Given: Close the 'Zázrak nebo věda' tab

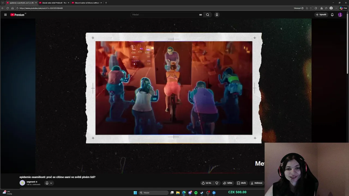Looking at the screenshot, I should (68, 3).
